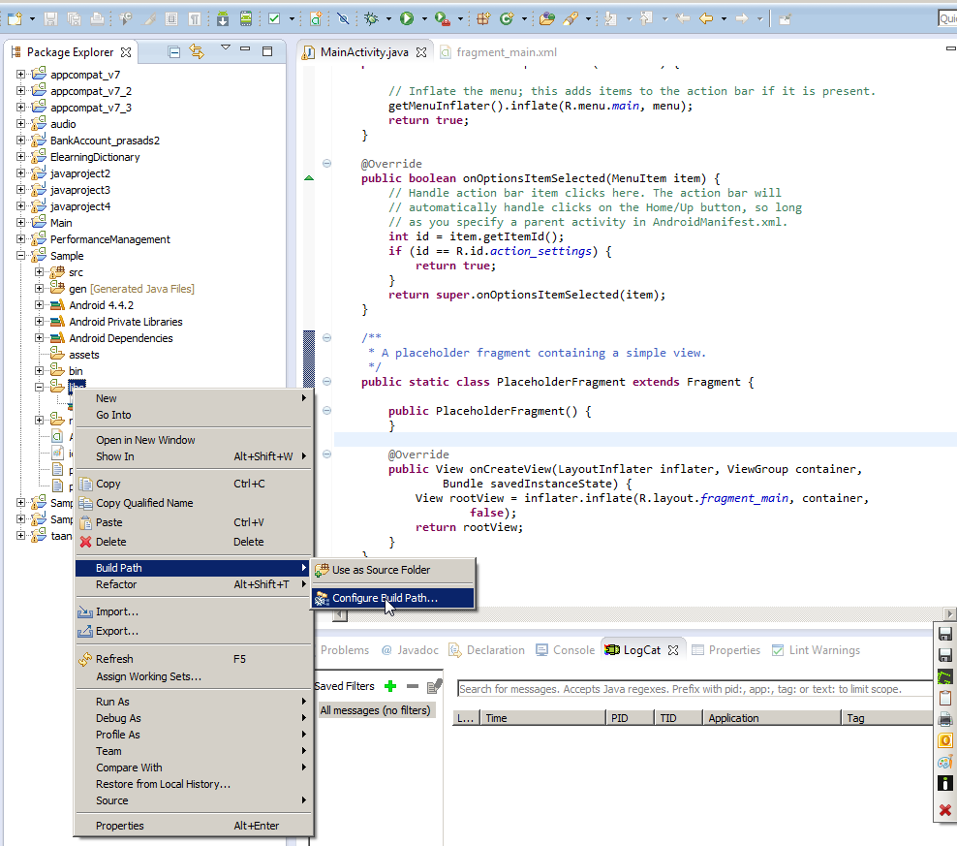Click the LogCat message search field
Screen dimensions: 957x846
pyautogui.click(x=694, y=689)
